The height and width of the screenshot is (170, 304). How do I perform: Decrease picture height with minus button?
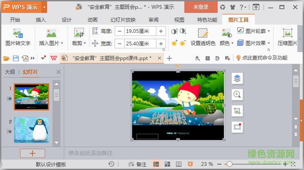pos(120,31)
